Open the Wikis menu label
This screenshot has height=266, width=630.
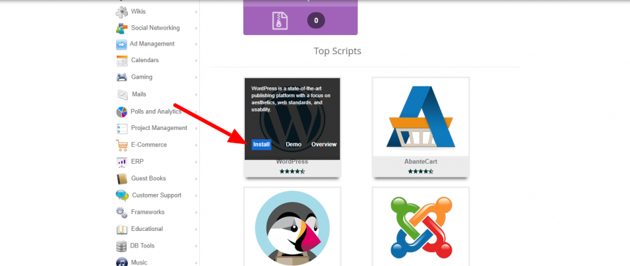tap(138, 12)
